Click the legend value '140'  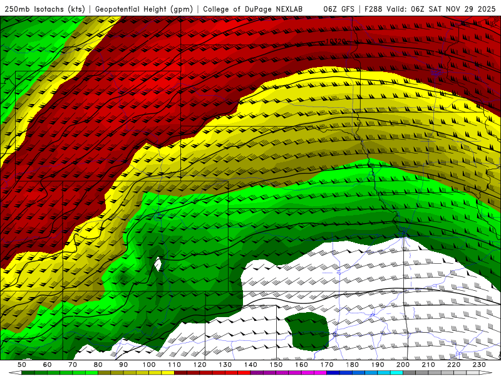(250, 365)
